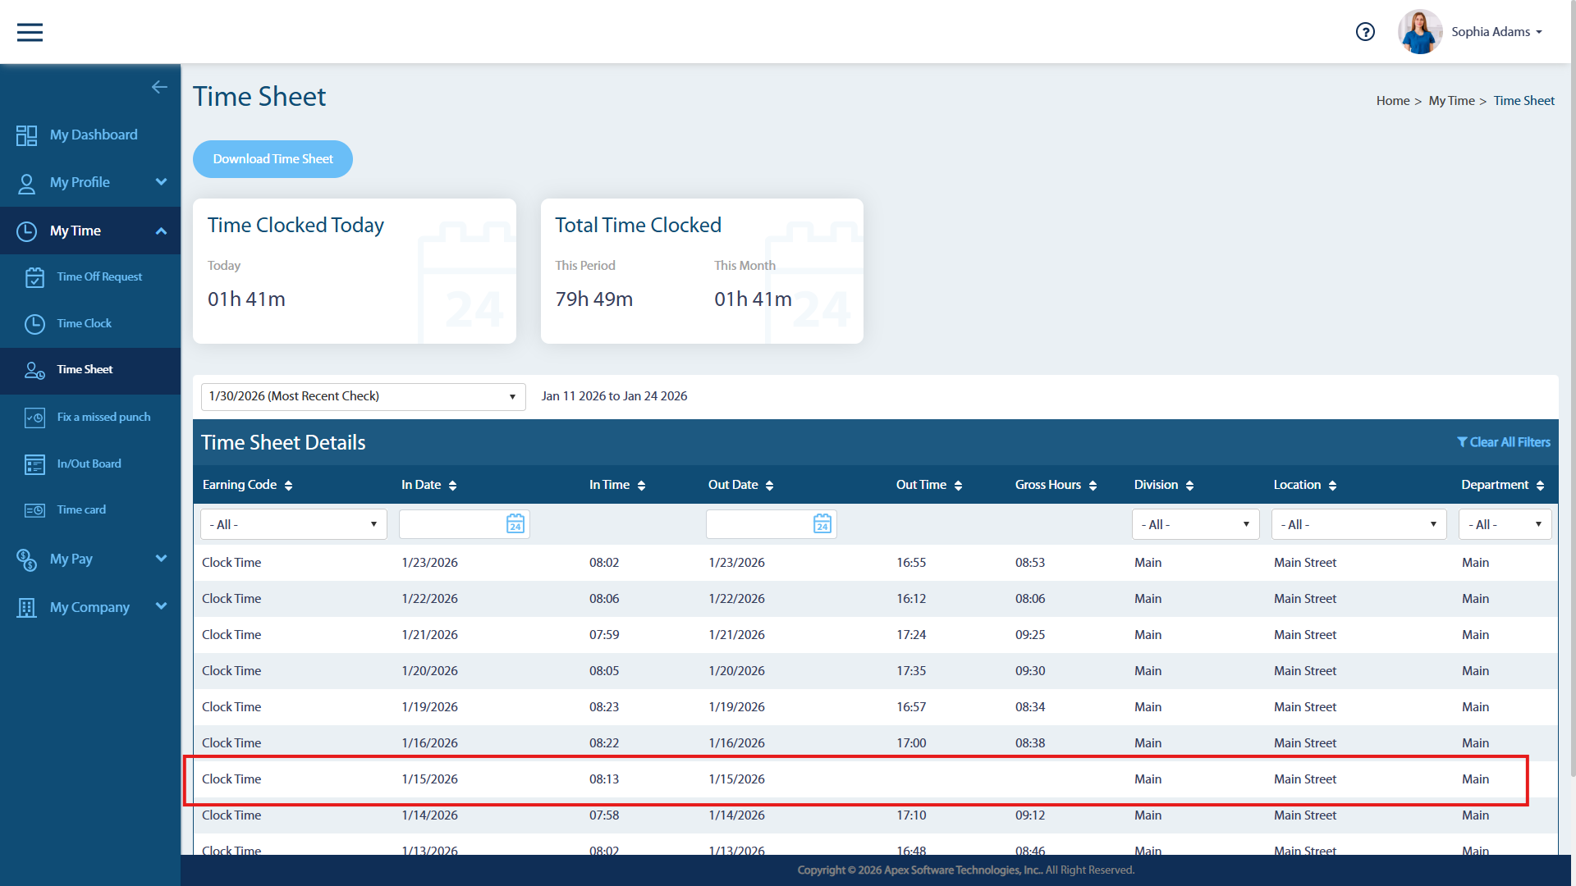
Task: Click the My Time breadcrumb link
Action: pos(1451,101)
